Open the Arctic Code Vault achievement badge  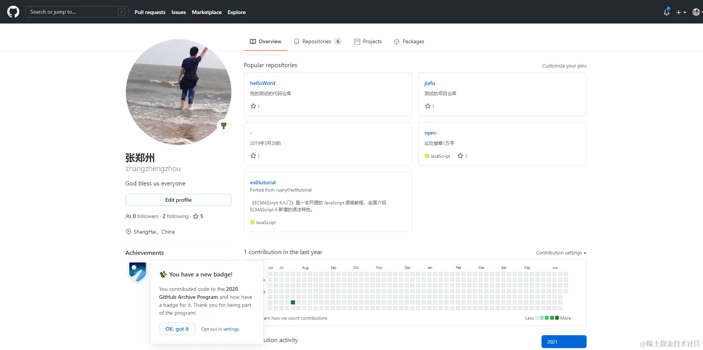[x=138, y=272]
